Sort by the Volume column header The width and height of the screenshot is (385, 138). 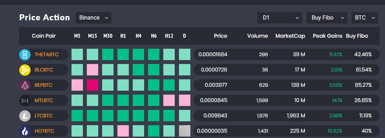point(258,36)
